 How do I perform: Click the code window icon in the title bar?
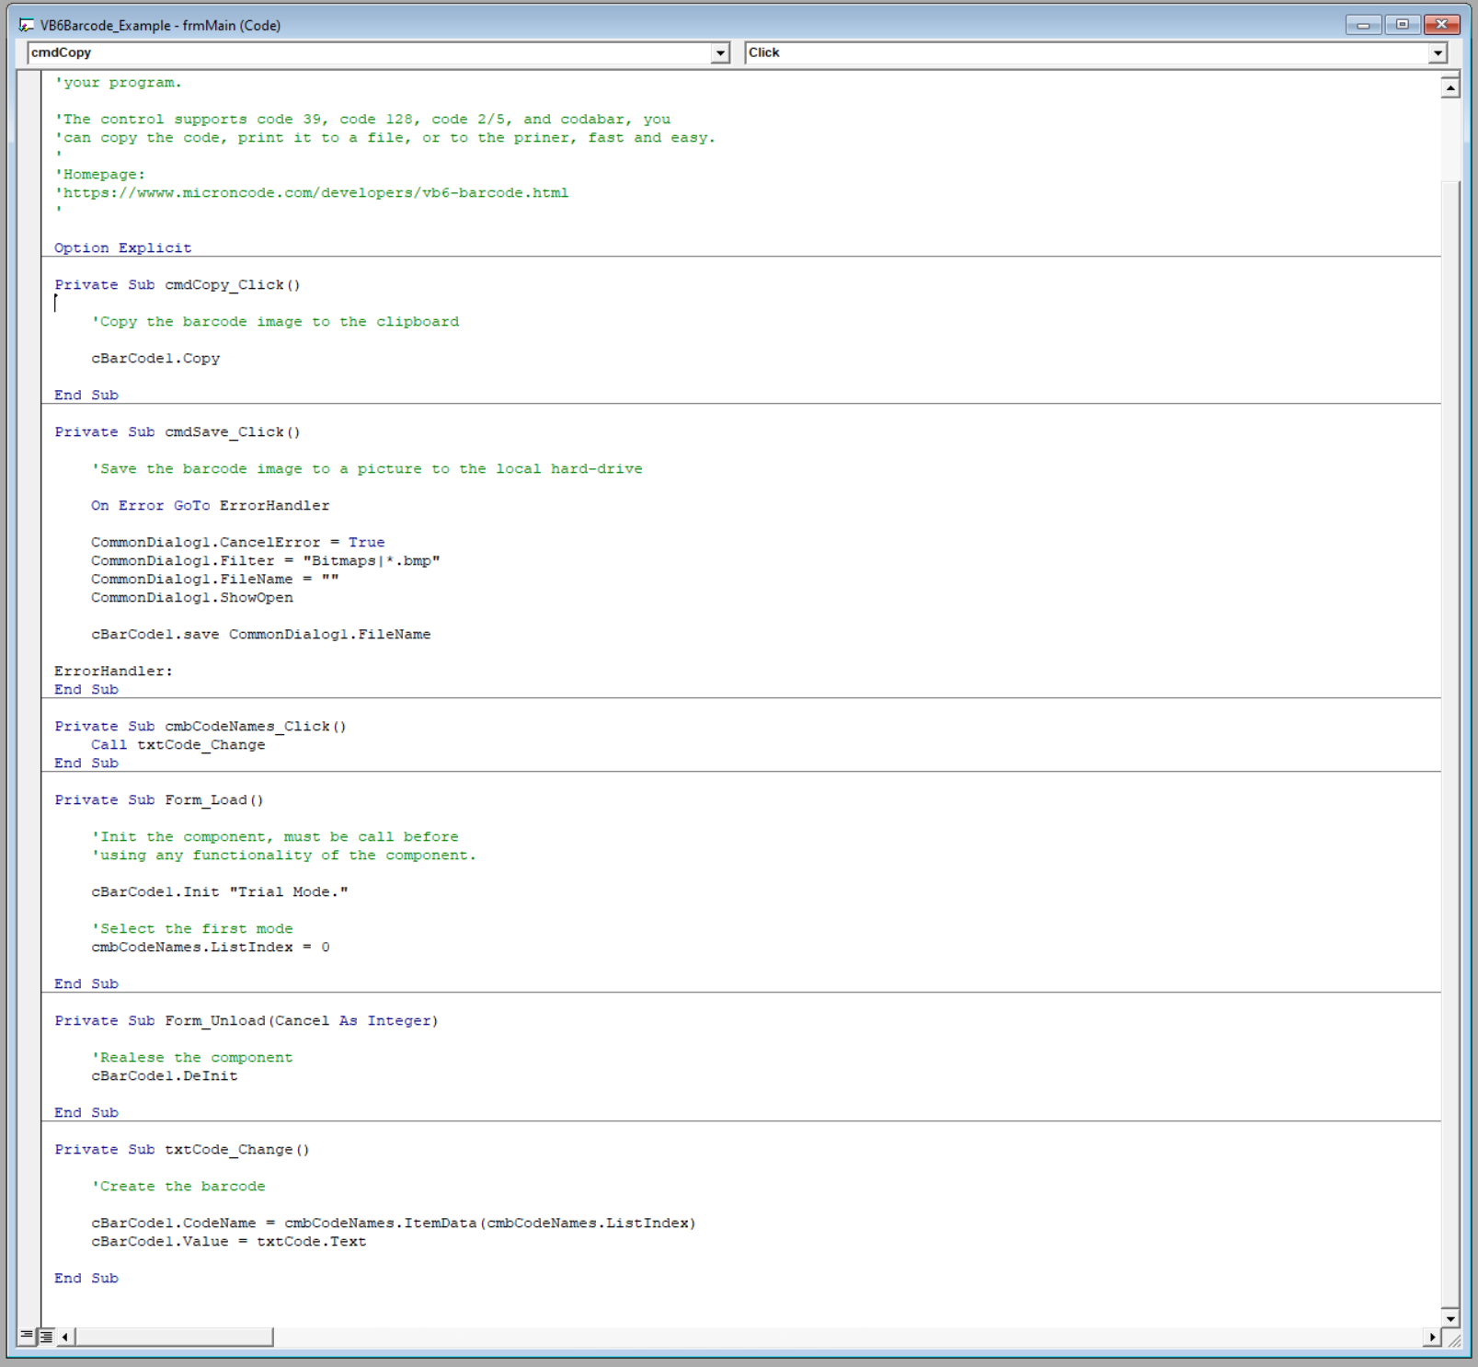(25, 25)
